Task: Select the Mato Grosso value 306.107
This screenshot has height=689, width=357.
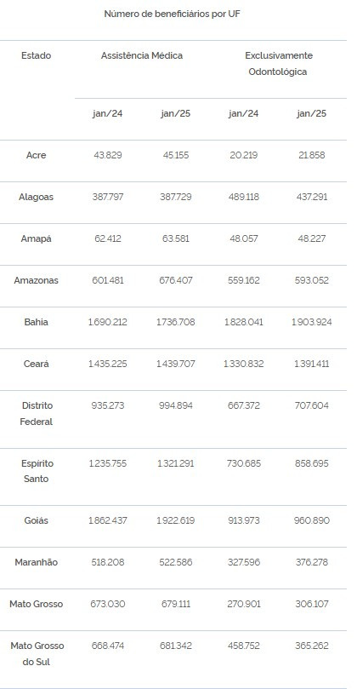Action: coord(311,605)
